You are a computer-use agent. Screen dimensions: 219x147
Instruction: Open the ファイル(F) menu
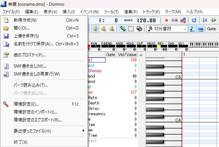[11, 12]
